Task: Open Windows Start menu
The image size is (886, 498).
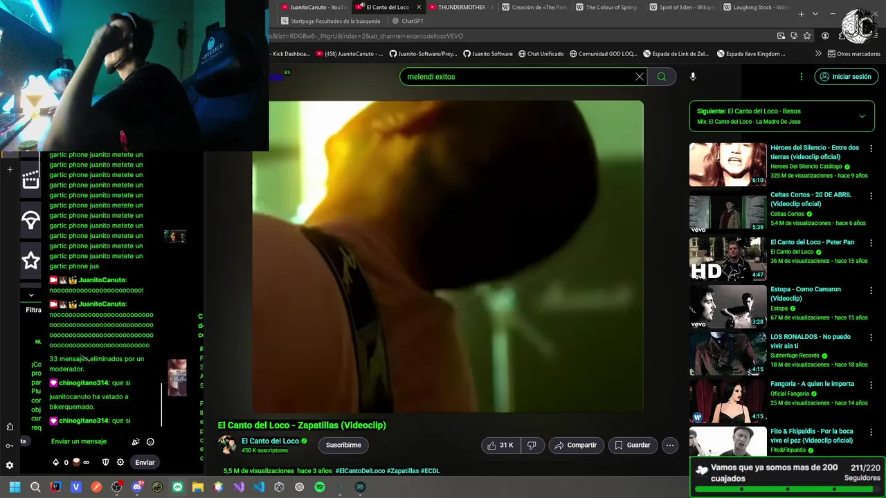Action: [15, 487]
